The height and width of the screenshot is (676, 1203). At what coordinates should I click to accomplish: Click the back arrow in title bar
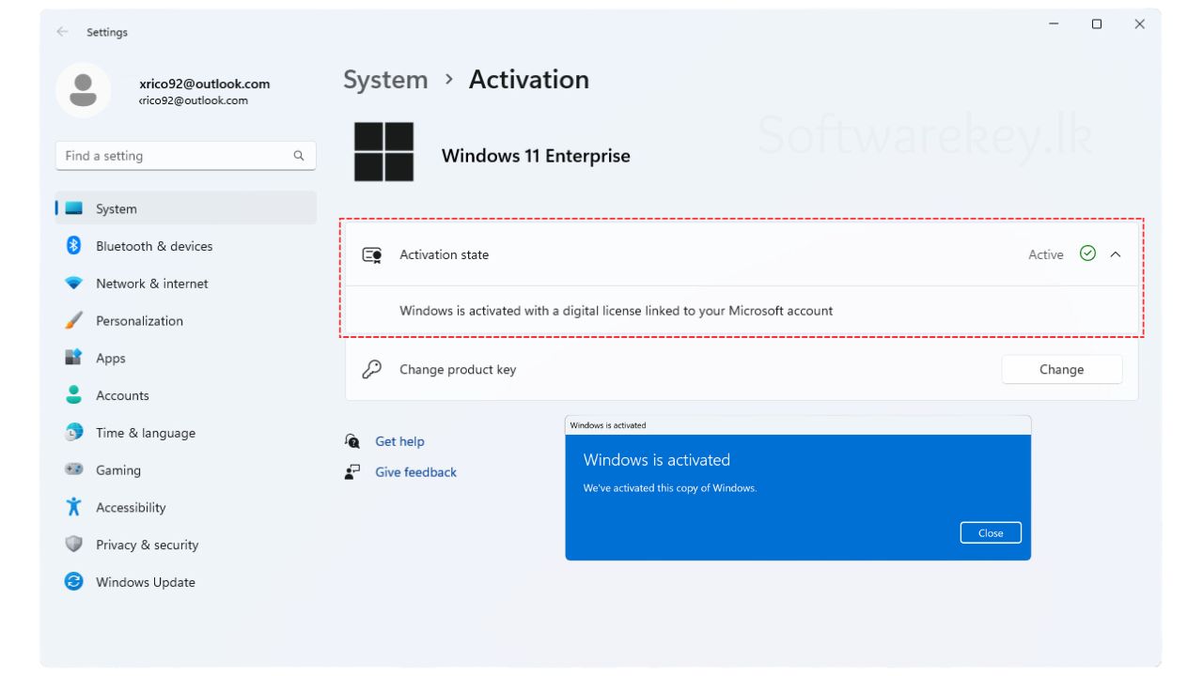pyautogui.click(x=62, y=32)
